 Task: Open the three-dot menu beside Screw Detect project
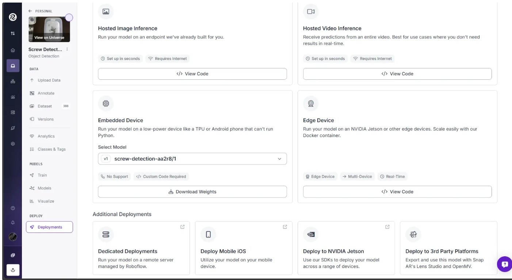tap(67, 49)
